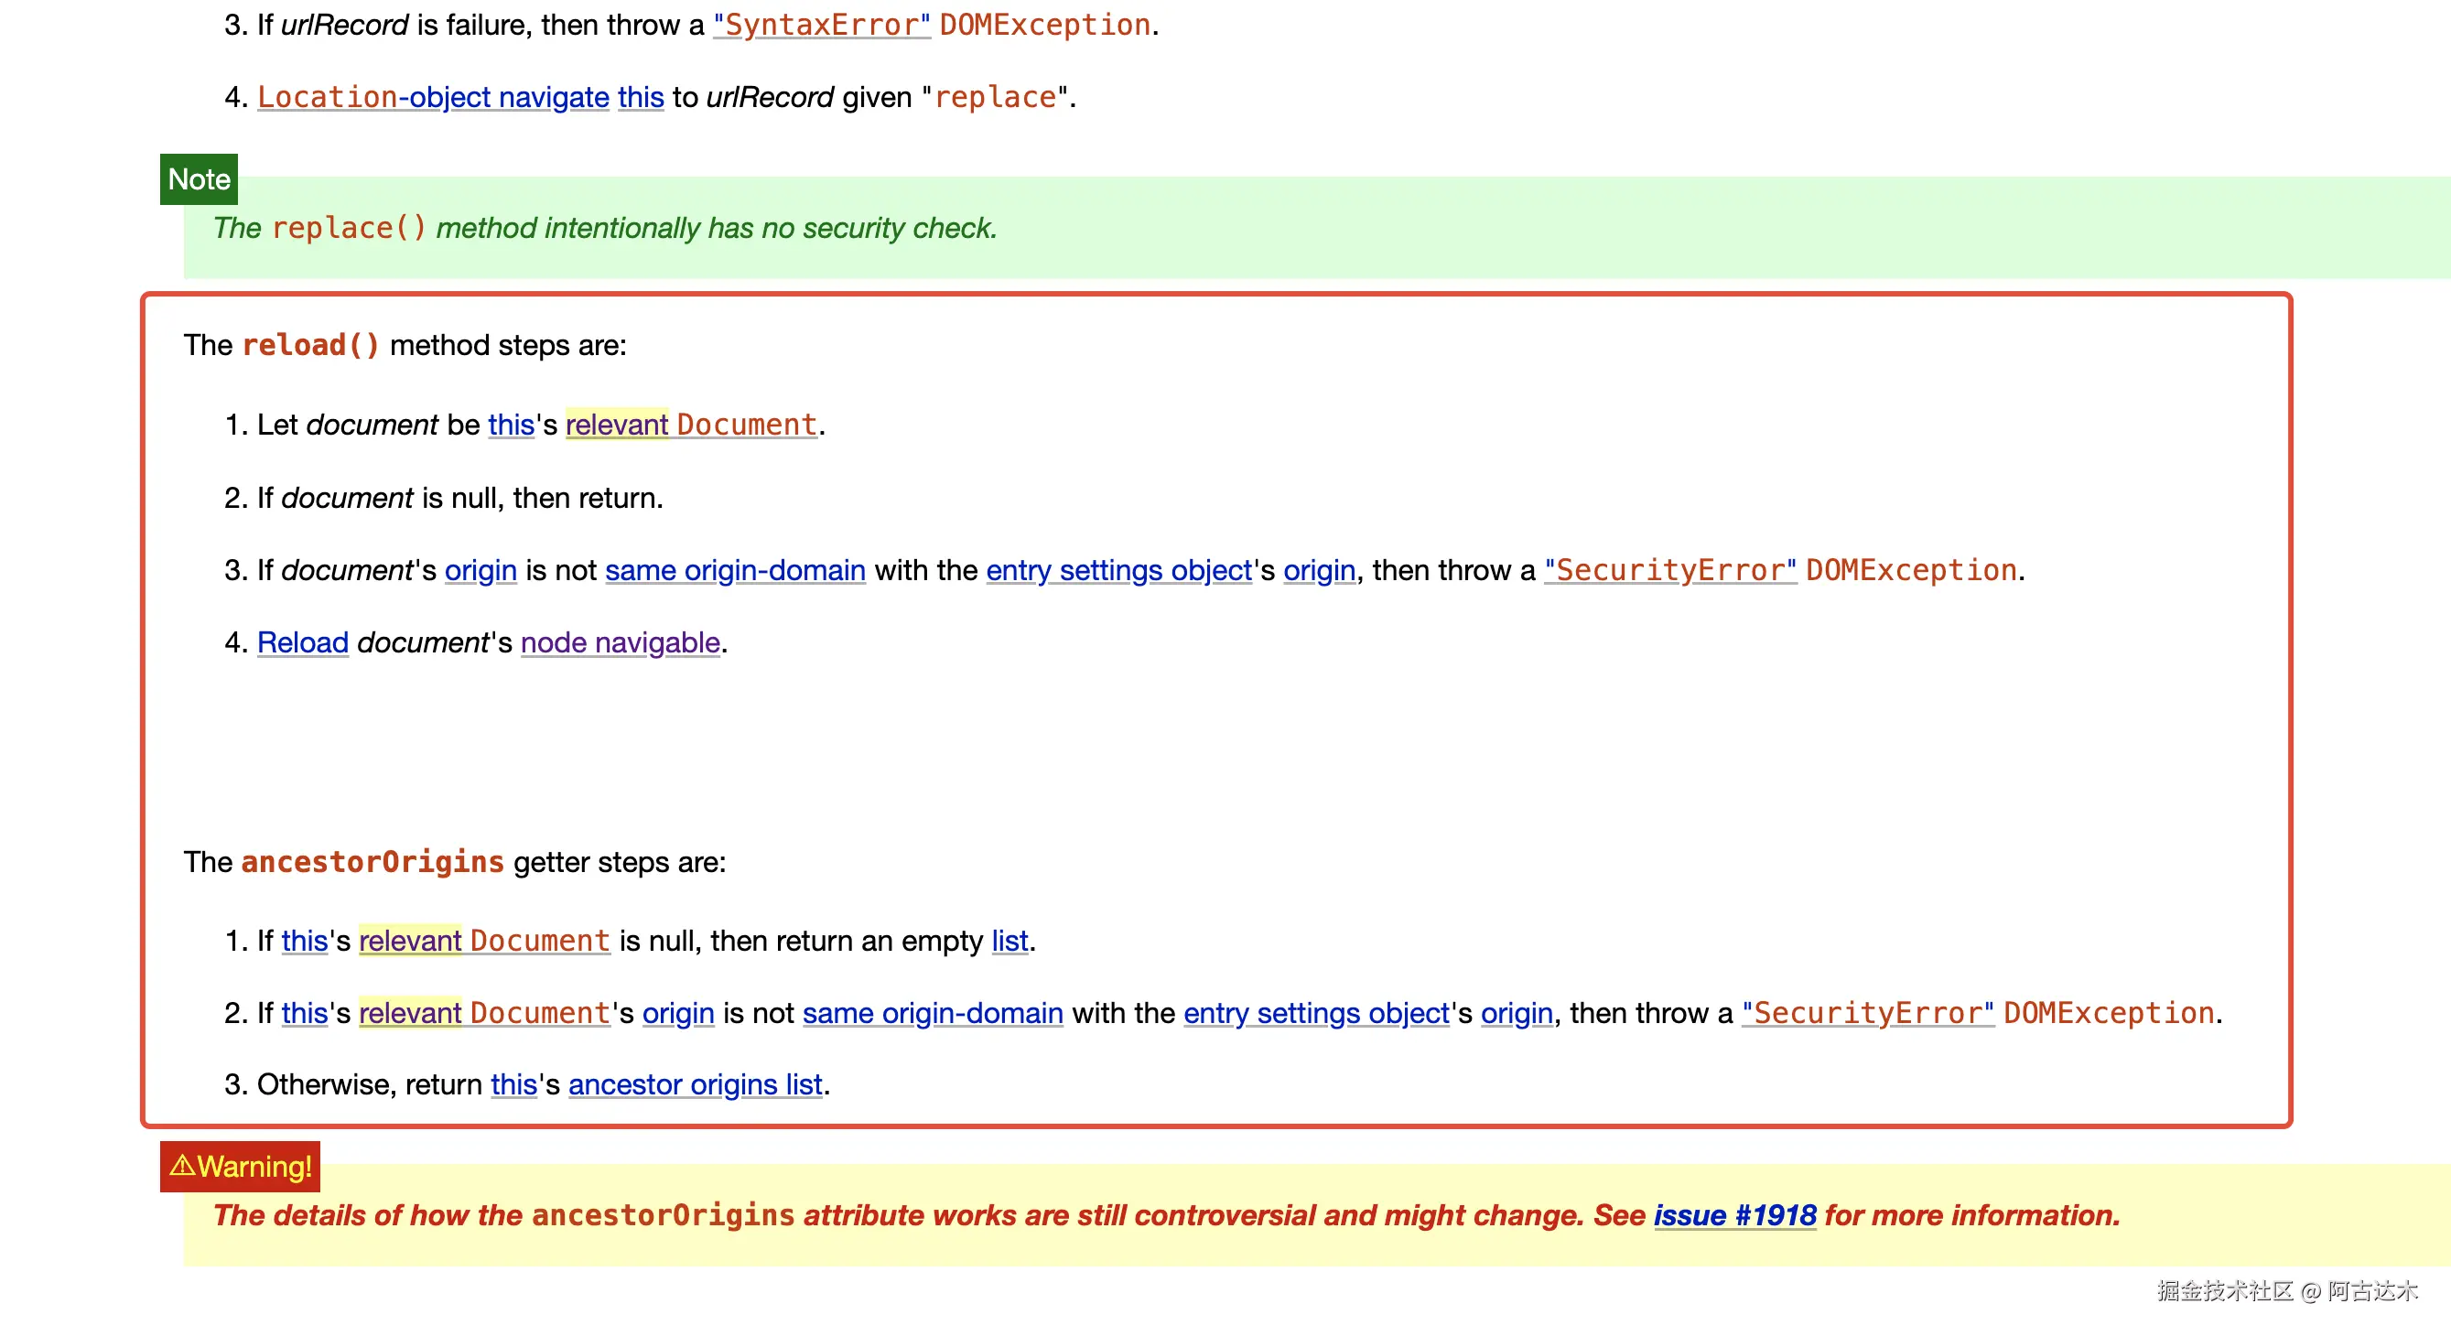The height and width of the screenshot is (1336, 2451).
Task: Open the Location-object navigate link
Action: 433,97
